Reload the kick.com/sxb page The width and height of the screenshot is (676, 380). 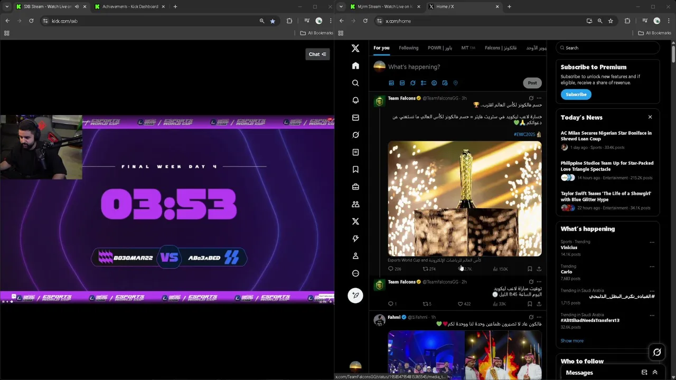click(x=31, y=21)
